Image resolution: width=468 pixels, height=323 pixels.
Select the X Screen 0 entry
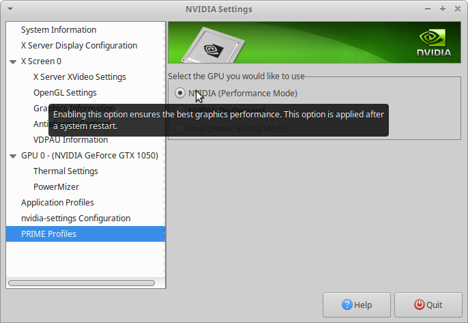tap(41, 61)
